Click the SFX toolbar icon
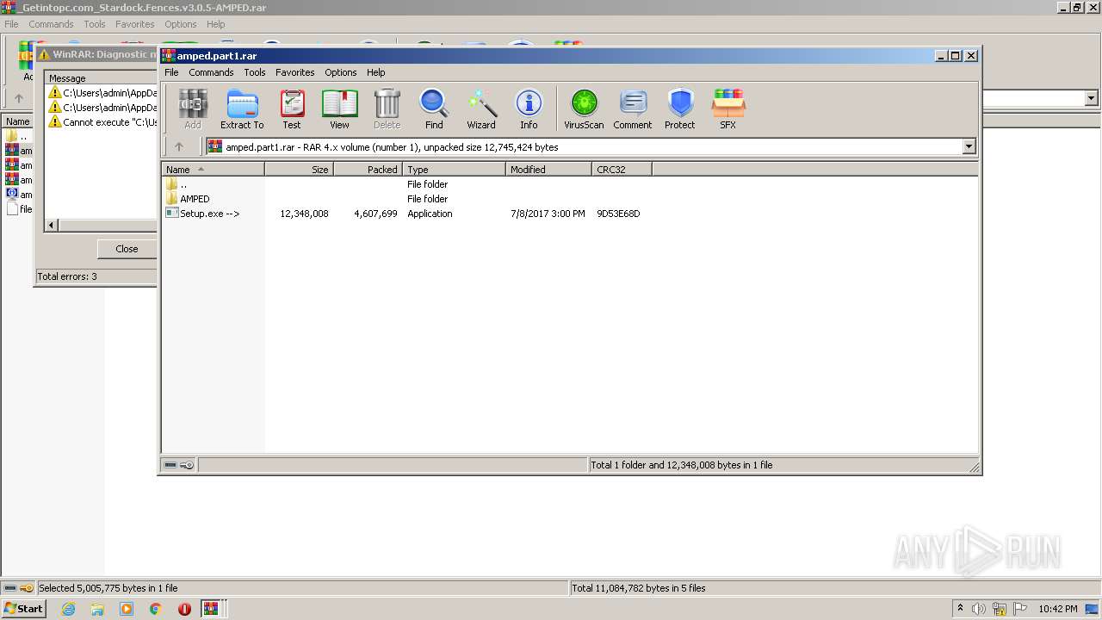 (x=728, y=109)
